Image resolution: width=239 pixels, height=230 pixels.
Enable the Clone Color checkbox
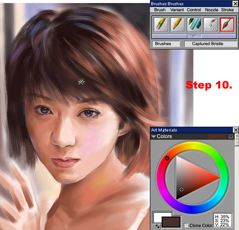tap(186, 225)
